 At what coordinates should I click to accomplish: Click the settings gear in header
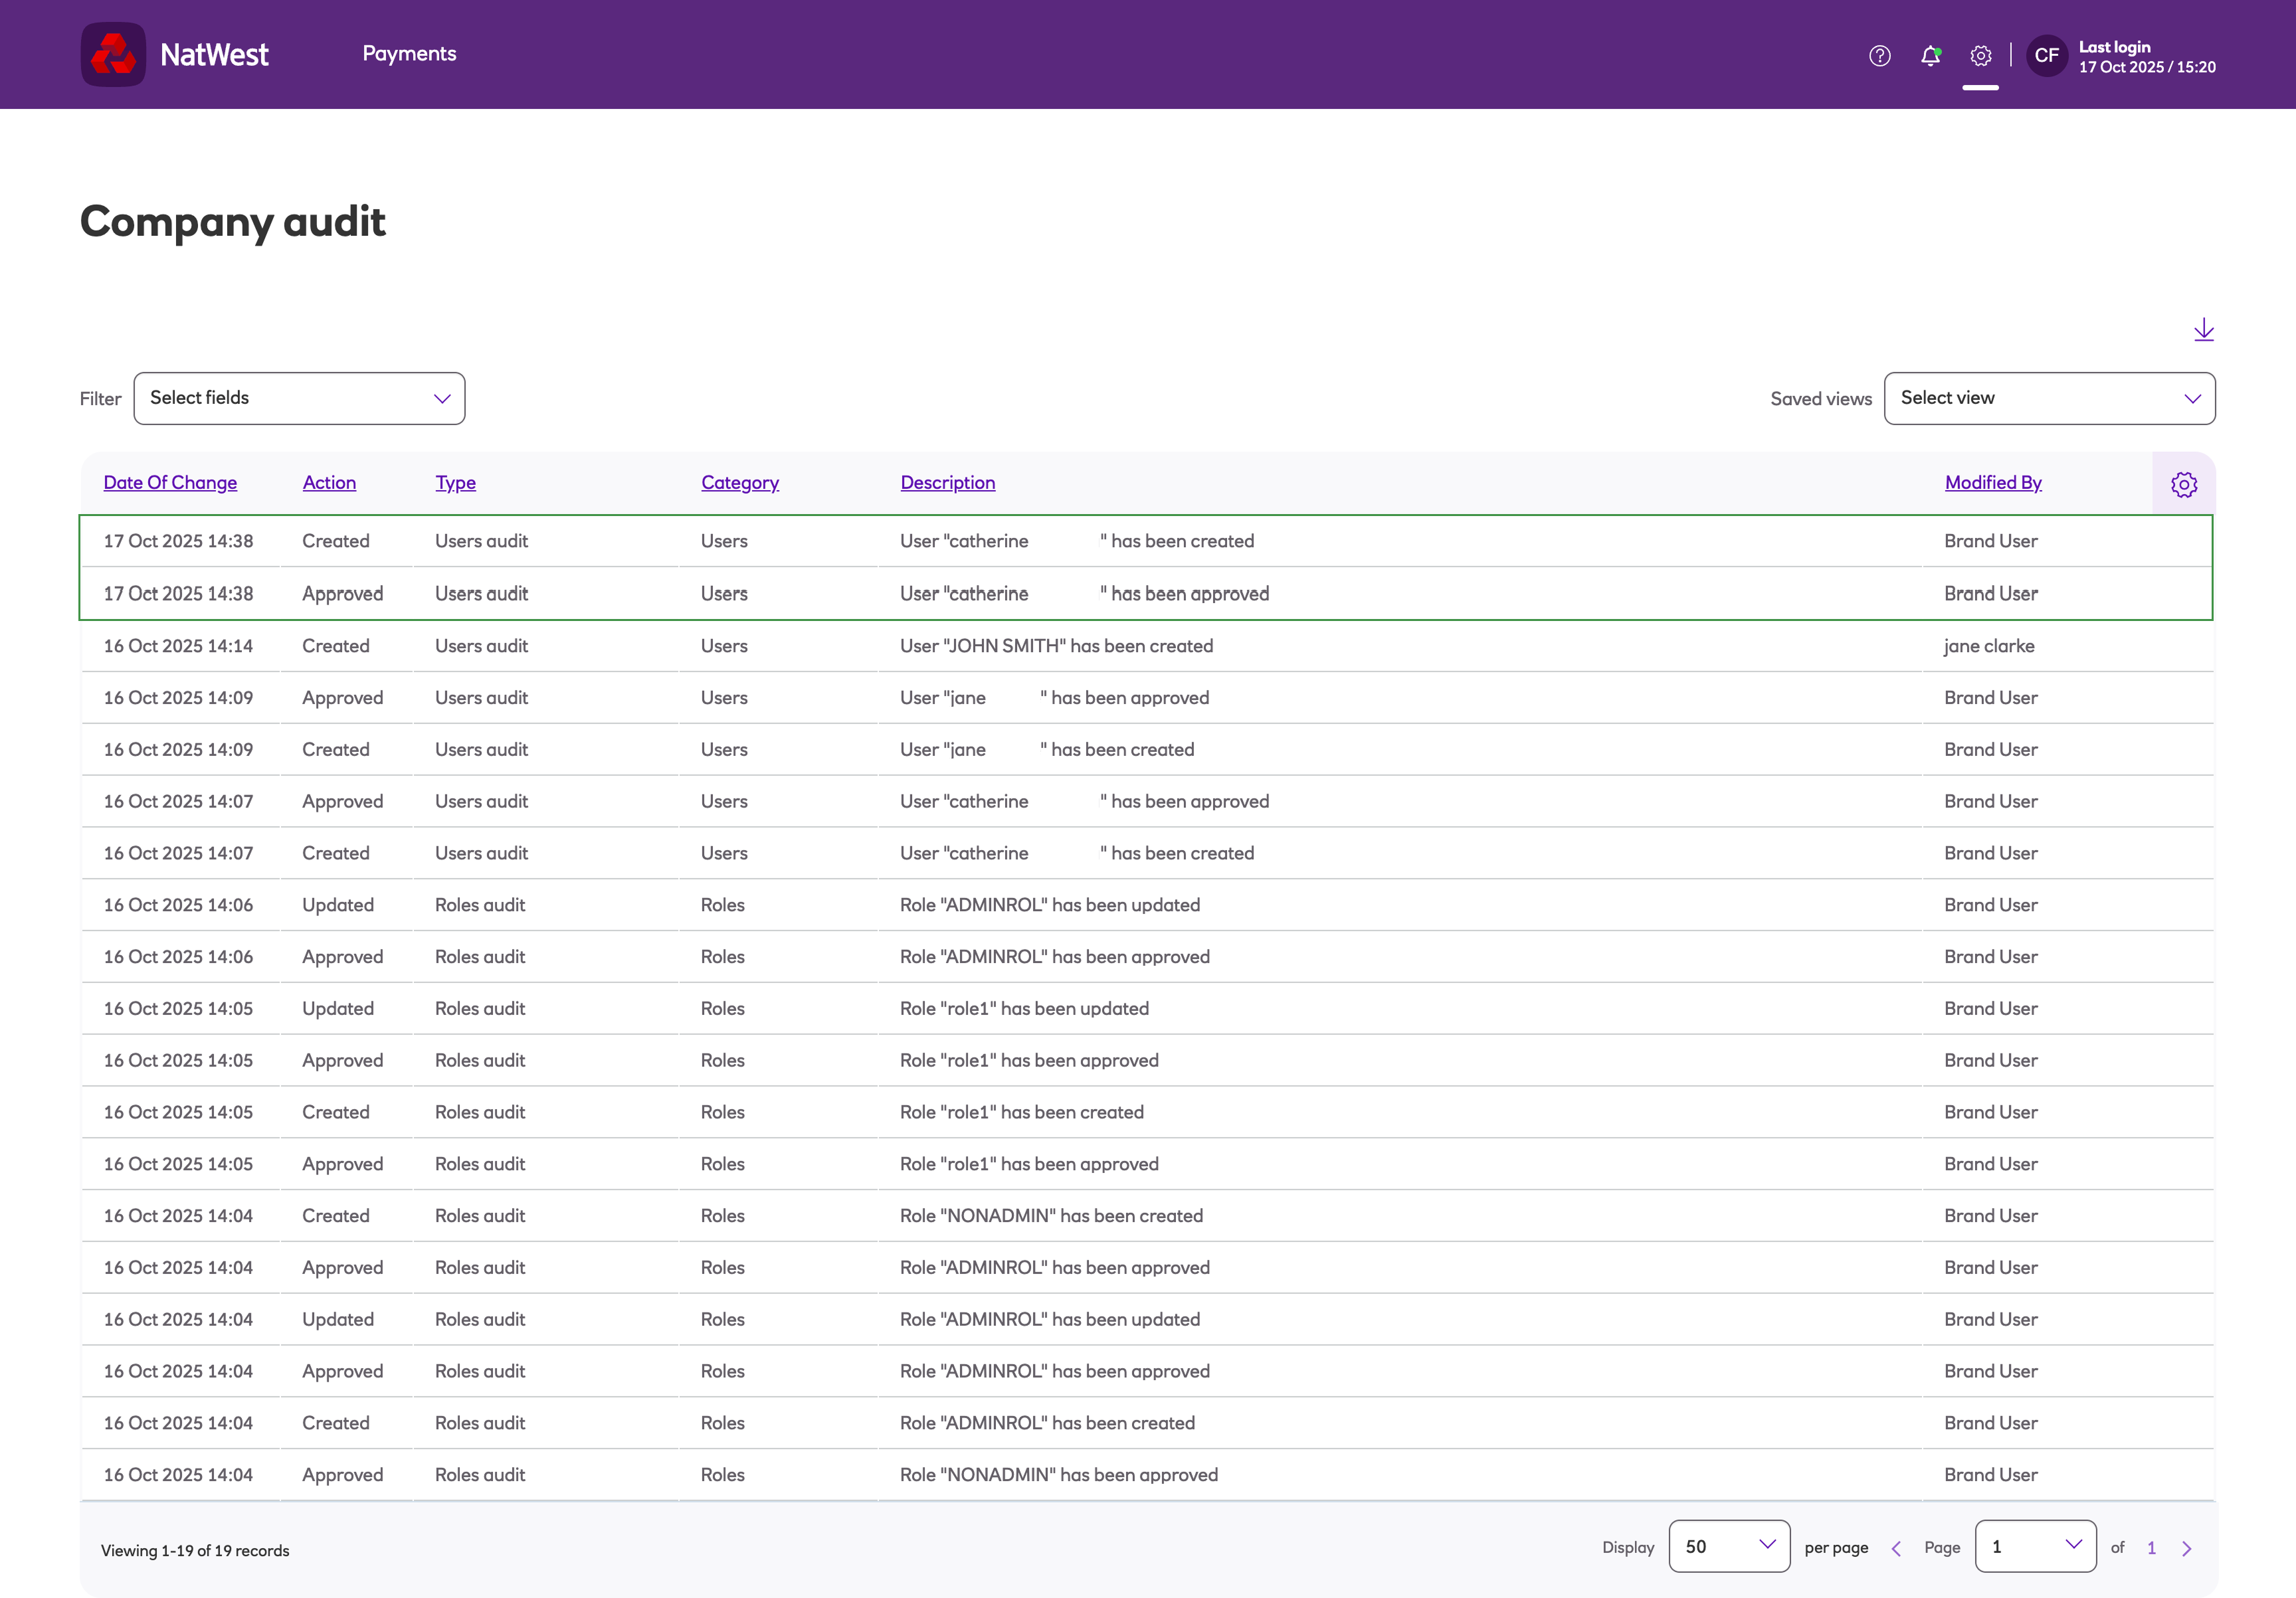pyautogui.click(x=1980, y=56)
